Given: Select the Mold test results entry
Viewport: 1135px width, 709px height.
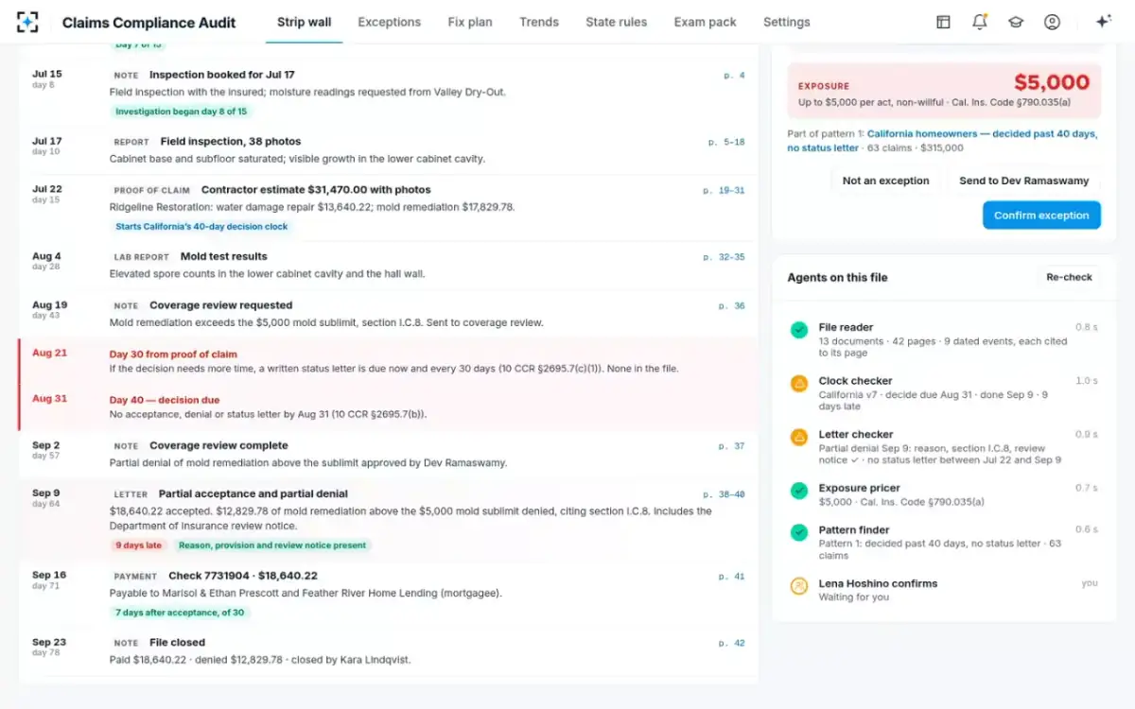Looking at the screenshot, I should point(388,265).
